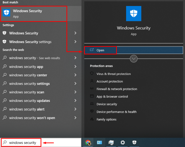Expand arrow beside 'windows security scan'

(75, 92)
